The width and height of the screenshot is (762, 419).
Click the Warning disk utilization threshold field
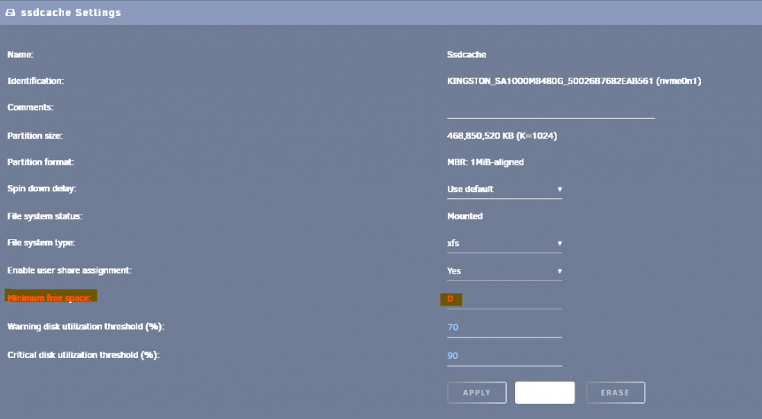pyautogui.click(x=504, y=328)
